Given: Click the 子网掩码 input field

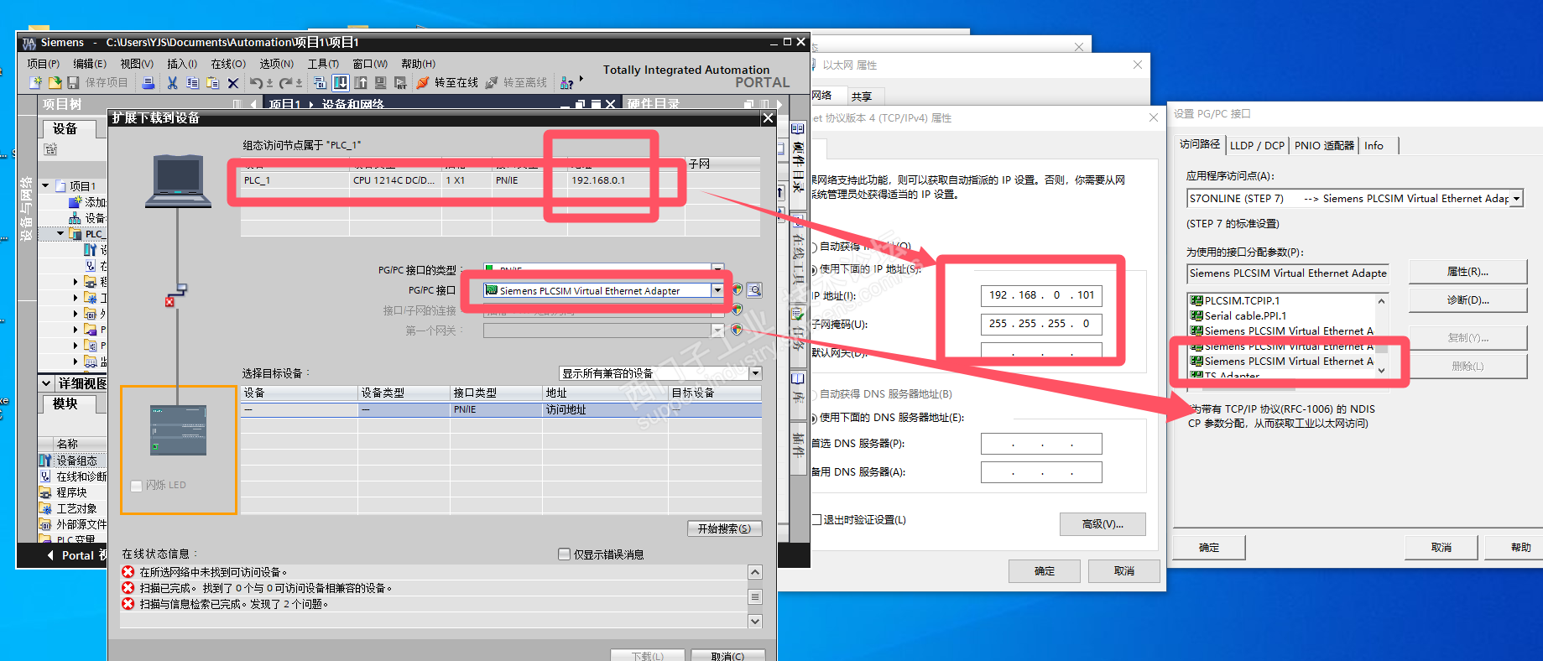Looking at the screenshot, I should pyautogui.click(x=1041, y=324).
